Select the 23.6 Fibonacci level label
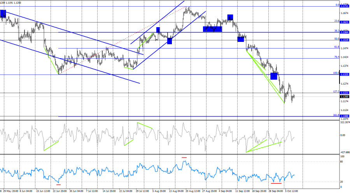This screenshot has height=194, width=350. click(x=337, y=21)
